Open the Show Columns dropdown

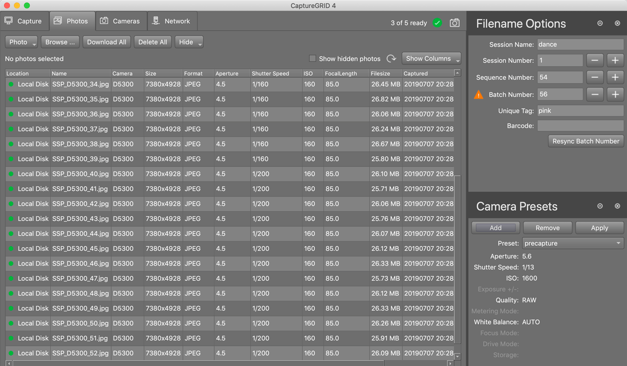(x=432, y=59)
